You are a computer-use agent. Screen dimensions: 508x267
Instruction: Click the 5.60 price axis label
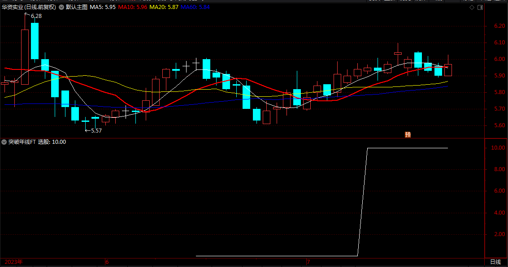coord(499,125)
